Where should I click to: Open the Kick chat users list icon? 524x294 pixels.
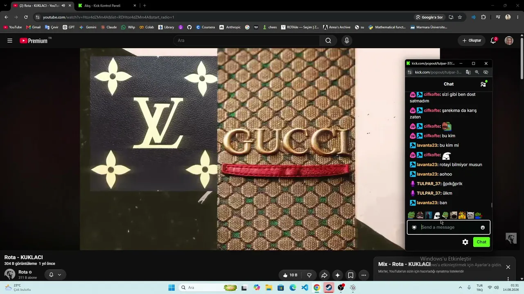pos(483,84)
